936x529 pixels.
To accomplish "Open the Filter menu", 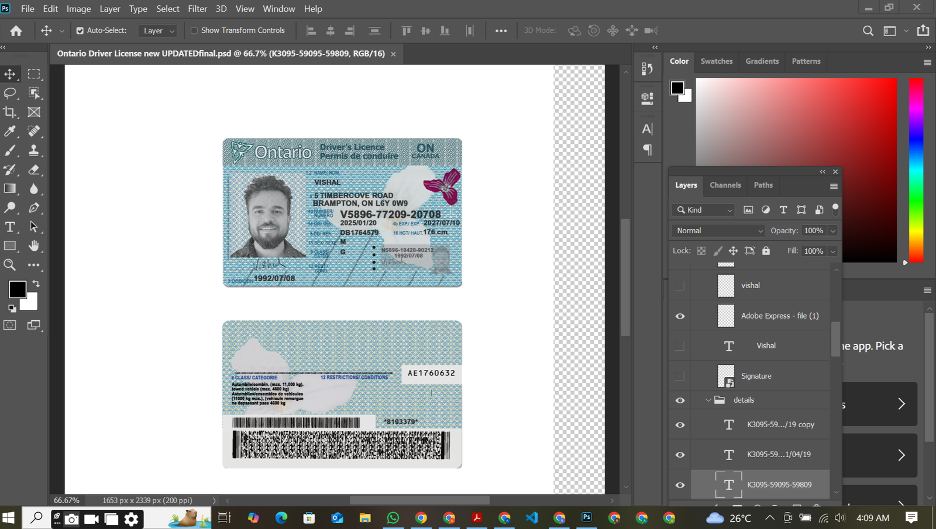I will (x=198, y=9).
